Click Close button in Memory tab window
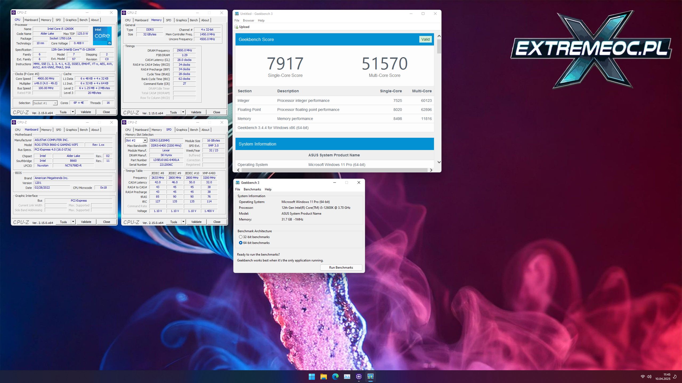This screenshot has height=383, width=682. pos(217,112)
